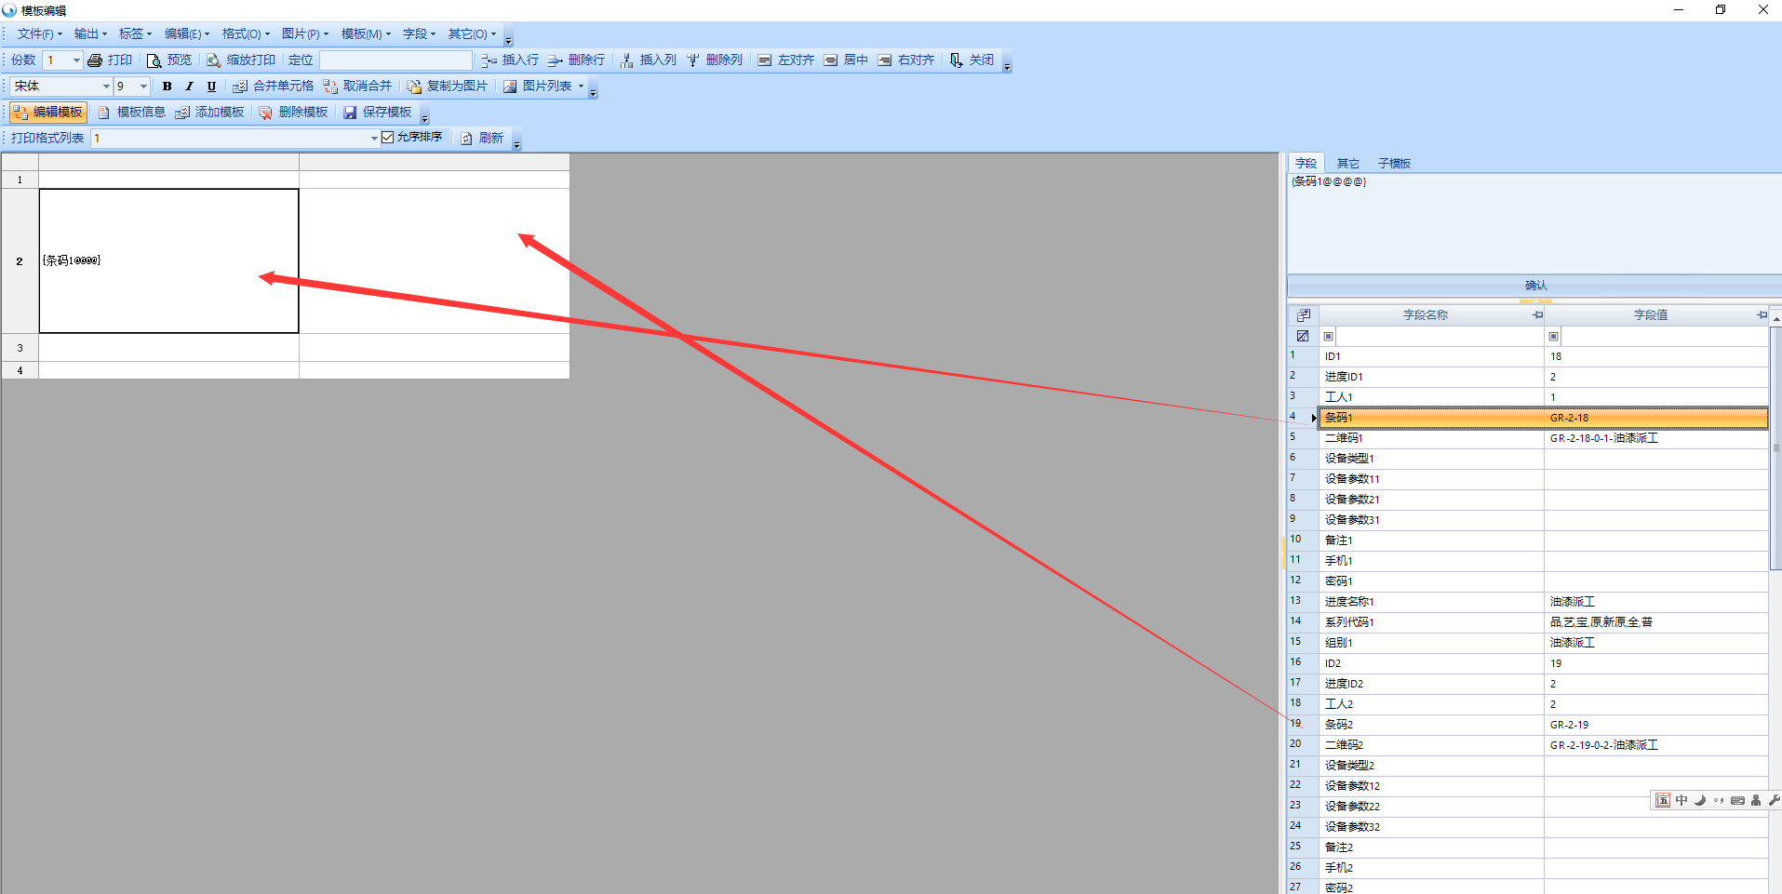
Task: Apply bold with the B icon
Action: tap(167, 87)
